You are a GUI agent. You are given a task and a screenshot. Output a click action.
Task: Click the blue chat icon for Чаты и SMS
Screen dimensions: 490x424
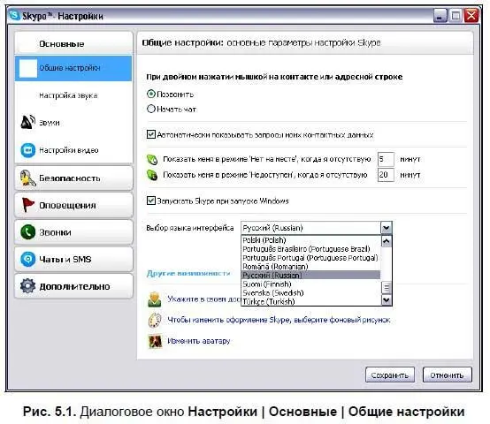[27, 259]
